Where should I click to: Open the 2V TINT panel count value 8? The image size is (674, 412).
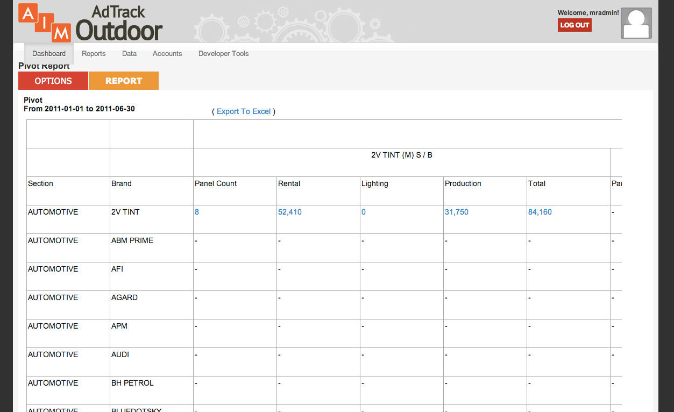point(197,212)
